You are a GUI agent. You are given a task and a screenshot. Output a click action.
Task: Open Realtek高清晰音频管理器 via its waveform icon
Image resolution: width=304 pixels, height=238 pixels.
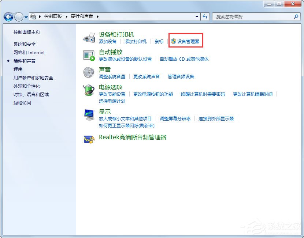click(89, 139)
